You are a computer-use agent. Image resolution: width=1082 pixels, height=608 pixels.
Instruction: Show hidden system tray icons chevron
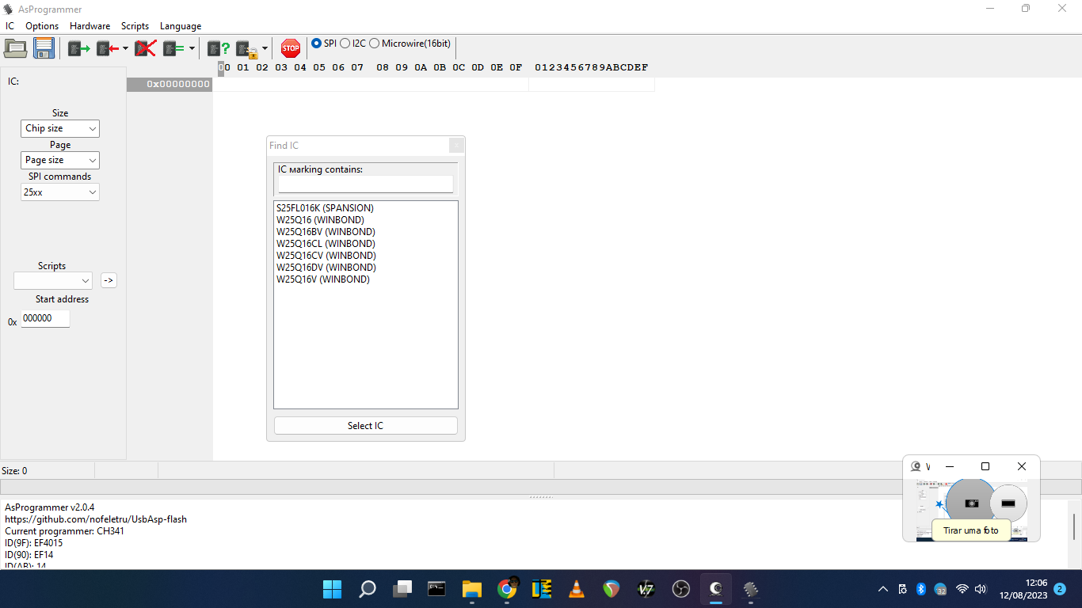click(x=883, y=589)
